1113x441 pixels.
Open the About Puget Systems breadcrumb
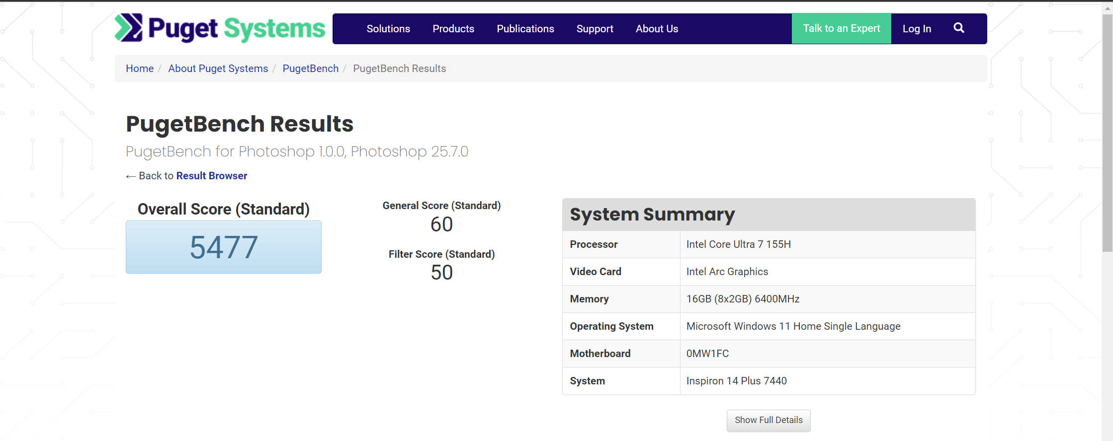tap(218, 69)
